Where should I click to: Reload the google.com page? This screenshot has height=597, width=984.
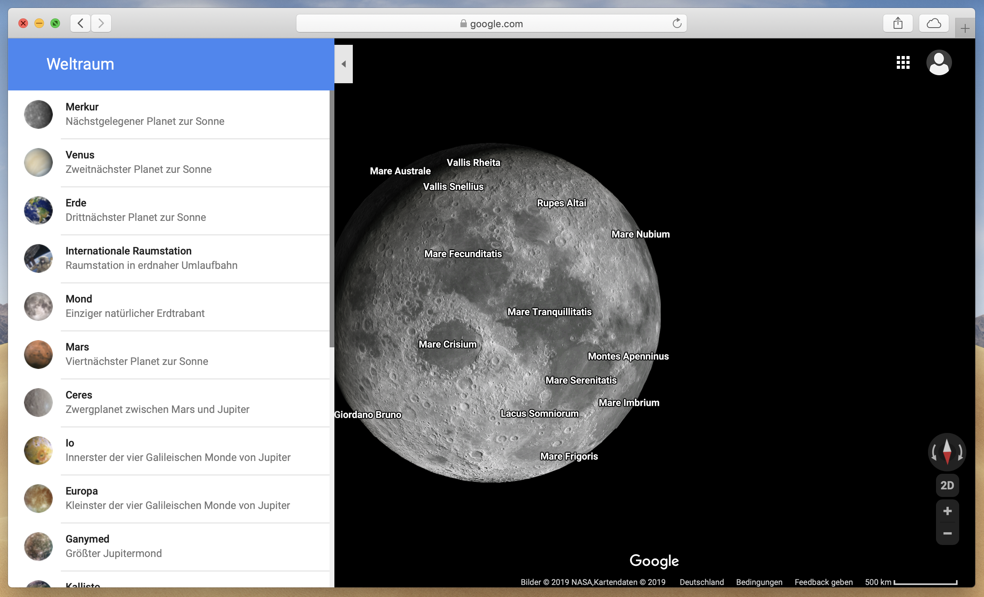click(677, 23)
